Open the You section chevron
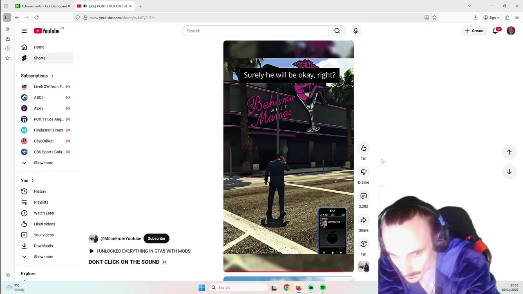 coord(33,180)
